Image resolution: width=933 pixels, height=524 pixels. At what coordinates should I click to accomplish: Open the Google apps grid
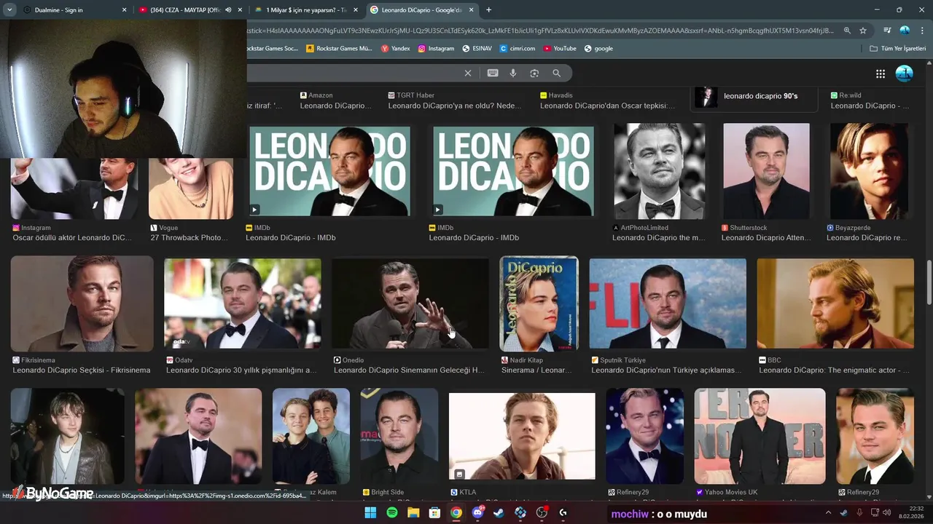coord(881,74)
